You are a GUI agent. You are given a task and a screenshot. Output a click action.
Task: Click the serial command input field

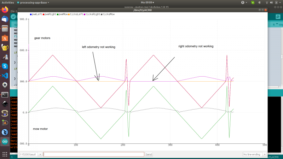[94, 154]
